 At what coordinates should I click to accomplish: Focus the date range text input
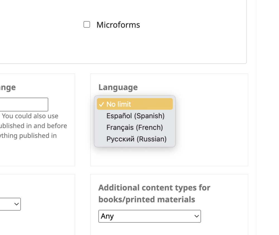pos(24,105)
